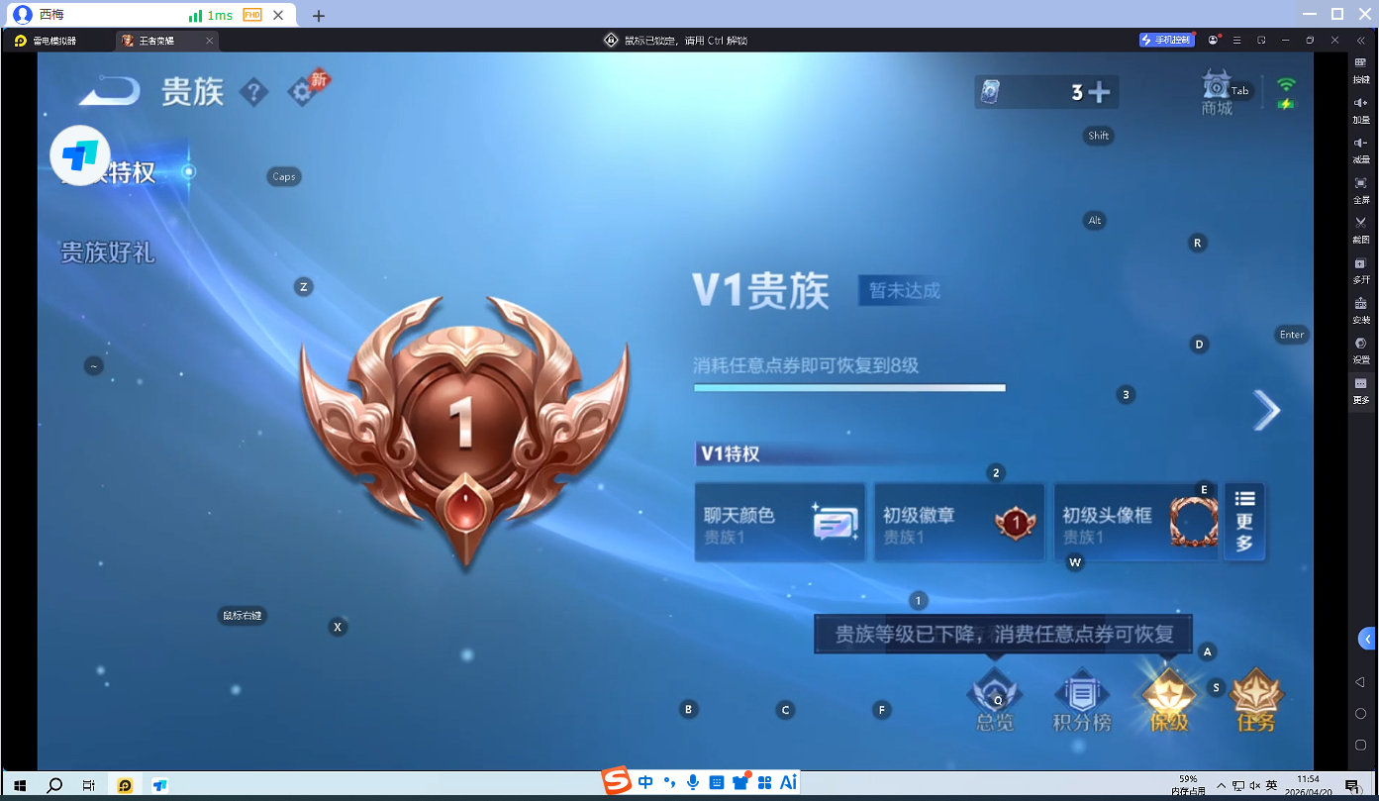Viewport: 1379px width, 801px height.
Task: Open 更多 tools in sidebar
Action: click(x=1361, y=390)
